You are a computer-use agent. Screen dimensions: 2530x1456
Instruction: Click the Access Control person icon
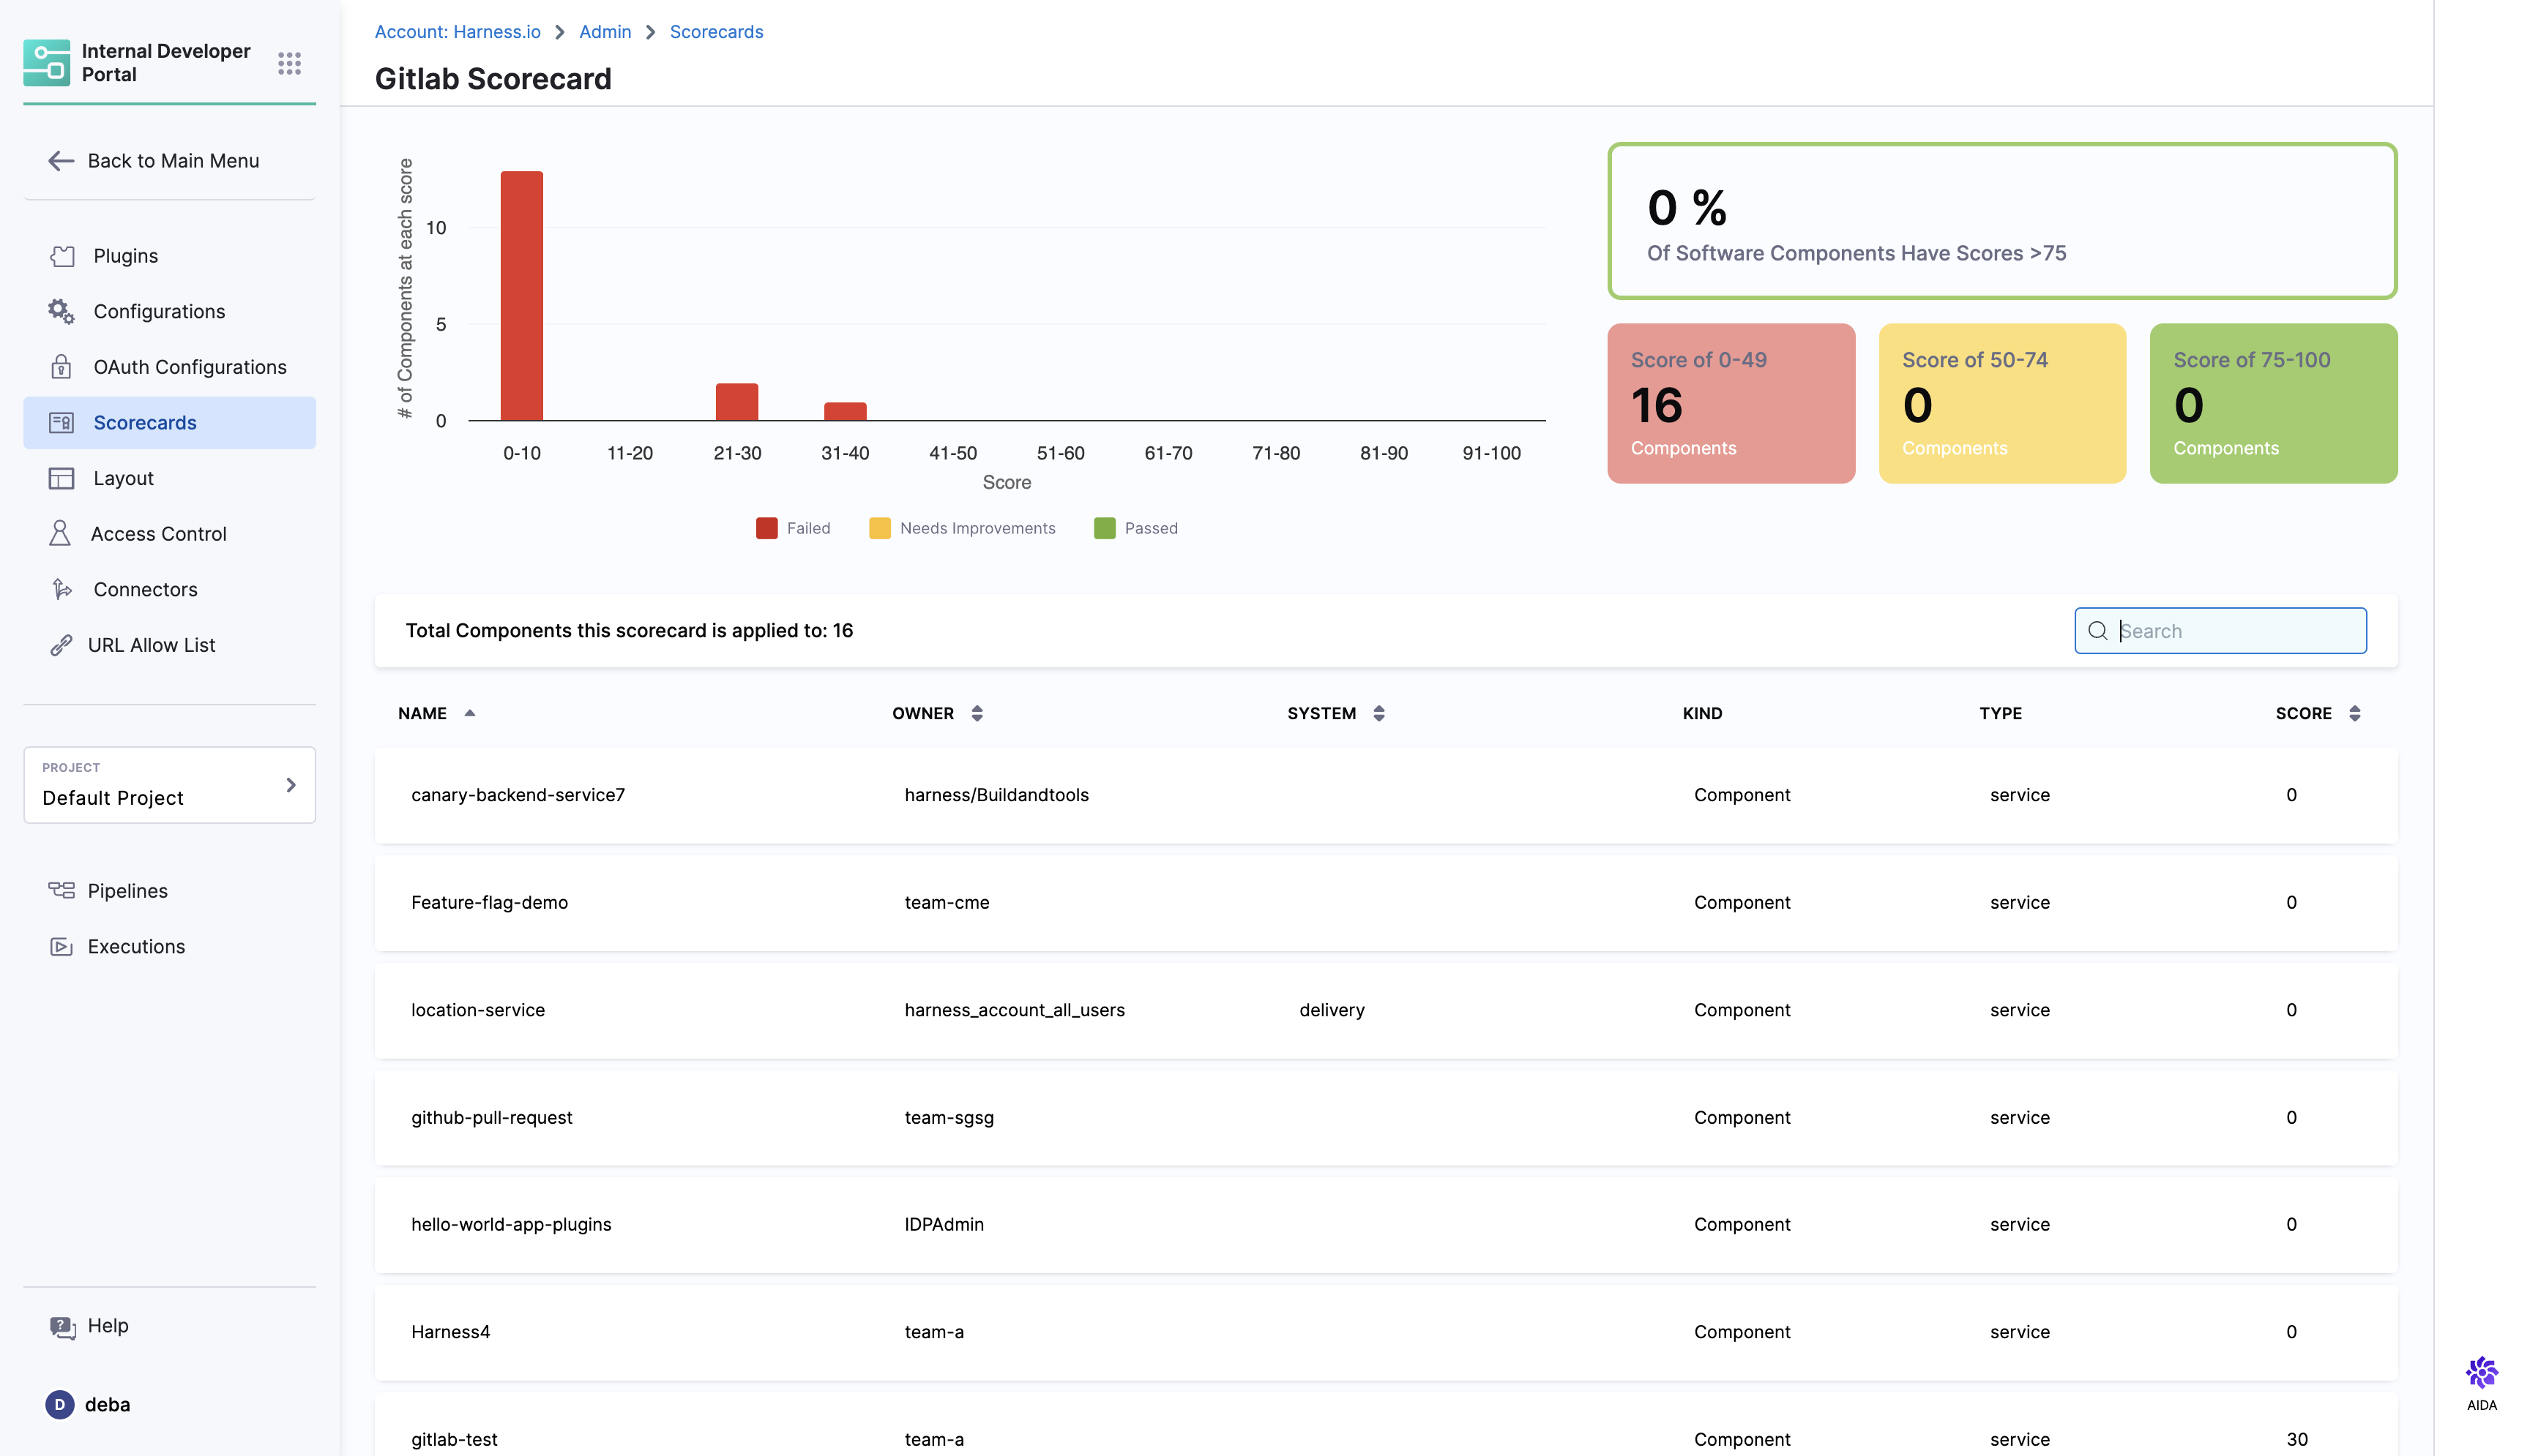coord(60,533)
